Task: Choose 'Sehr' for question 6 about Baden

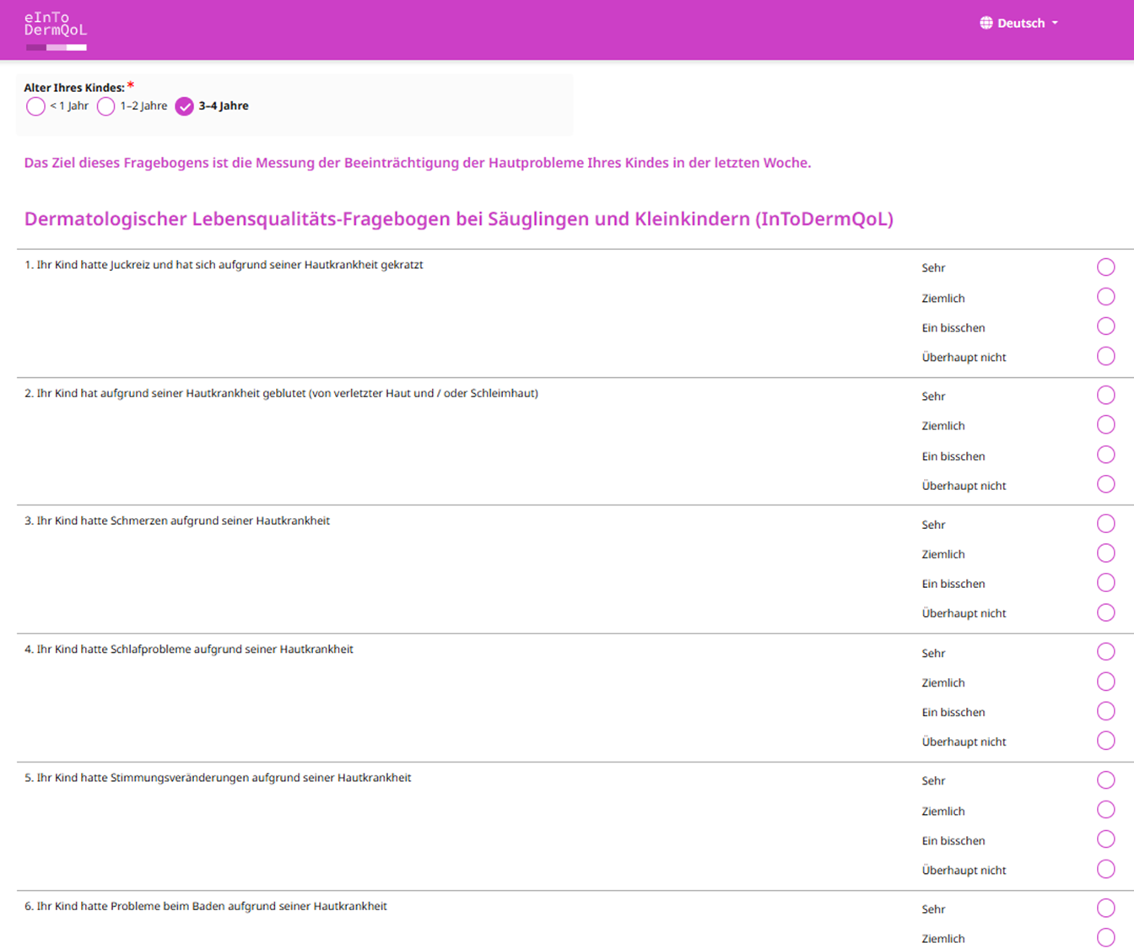Action: (1106, 908)
